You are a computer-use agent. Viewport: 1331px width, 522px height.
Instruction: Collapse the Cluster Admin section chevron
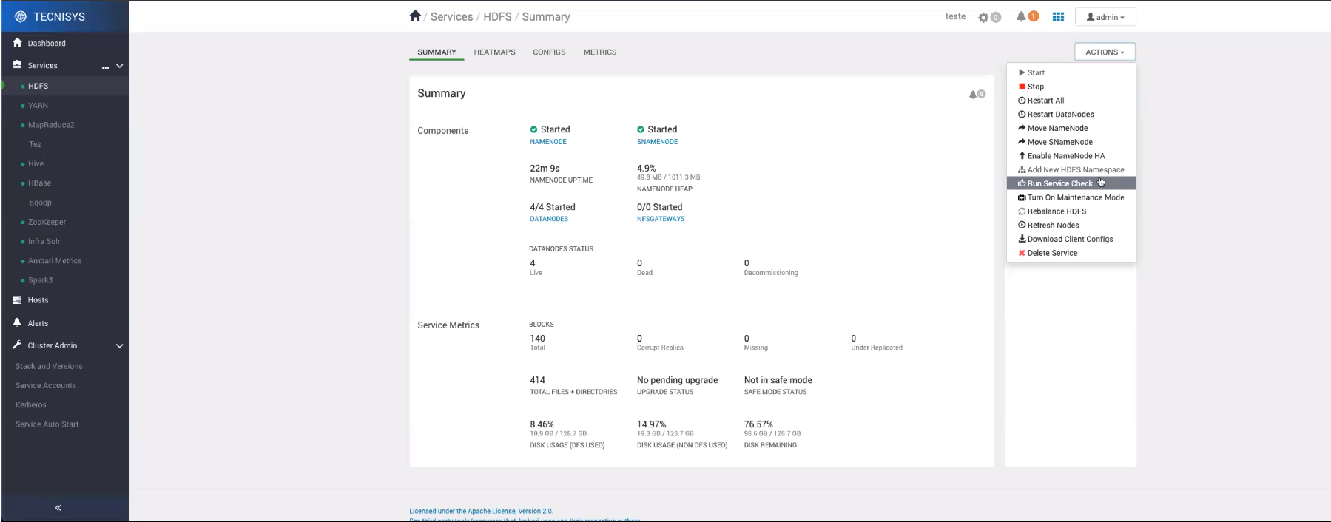(x=120, y=345)
